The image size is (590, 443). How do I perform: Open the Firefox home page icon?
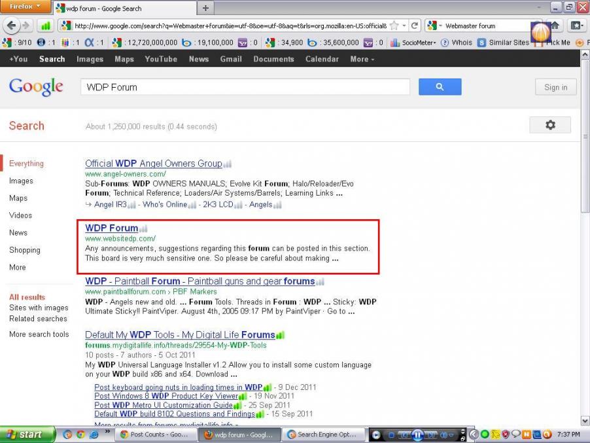tap(555, 26)
